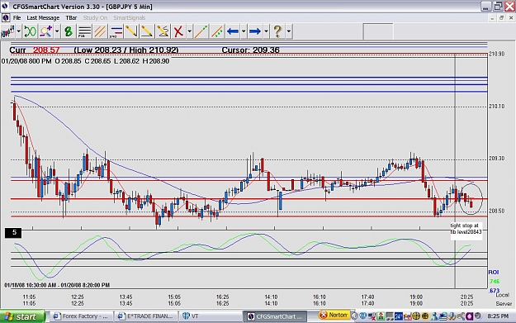Select the pencil freehand scribble tool
Image resolution: width=516 pixels, height=323 pixels.
pos(163,31)
